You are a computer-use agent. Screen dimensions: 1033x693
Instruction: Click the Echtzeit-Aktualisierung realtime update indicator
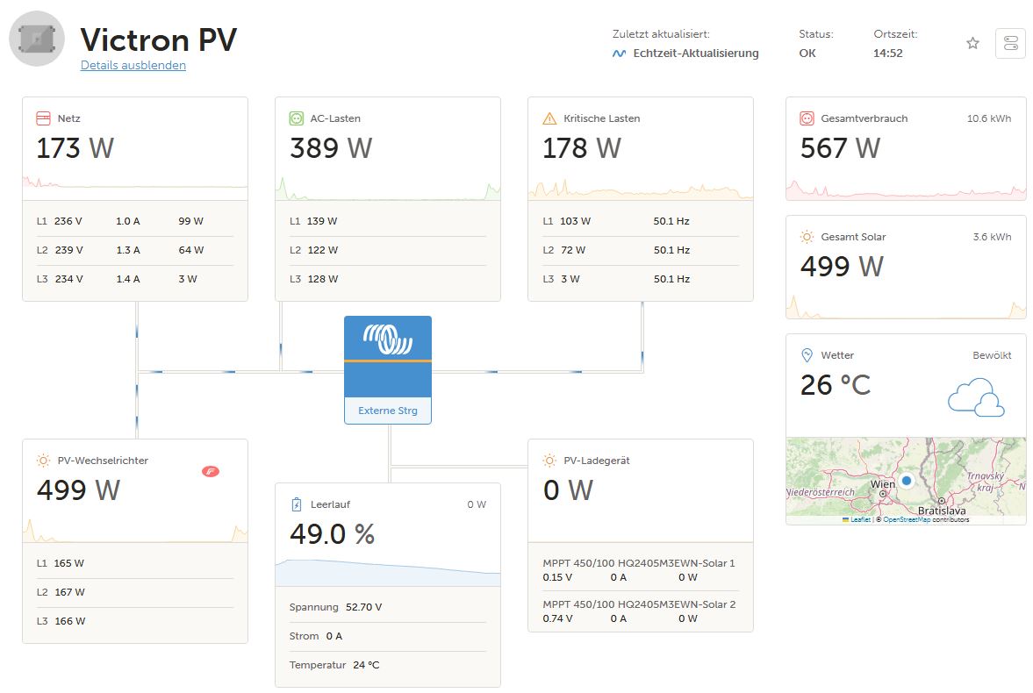point(685,54)
